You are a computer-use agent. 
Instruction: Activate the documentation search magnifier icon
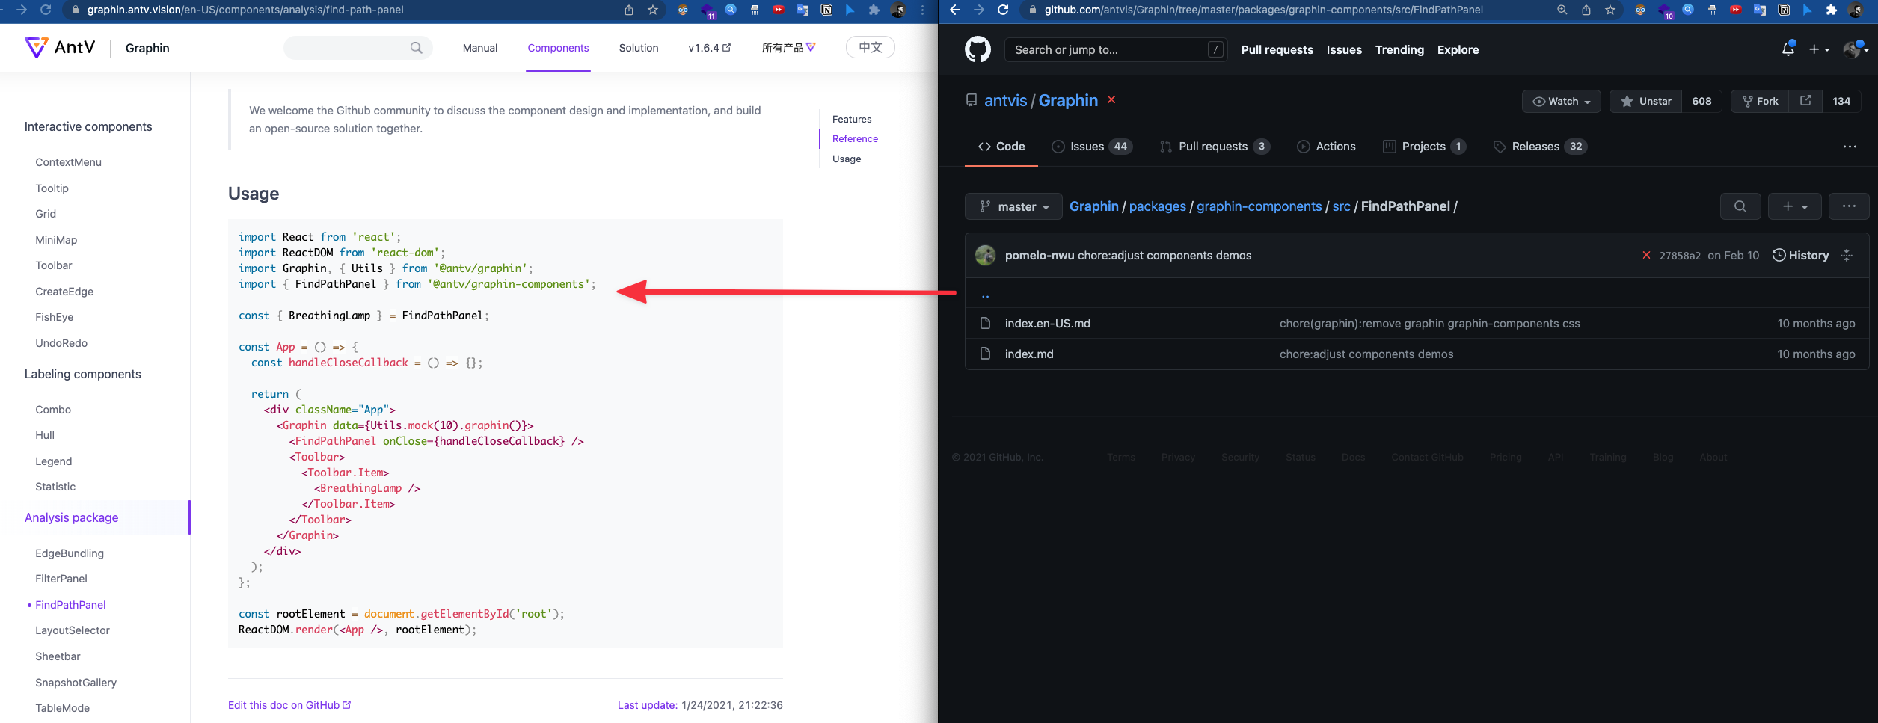(416, 47)
